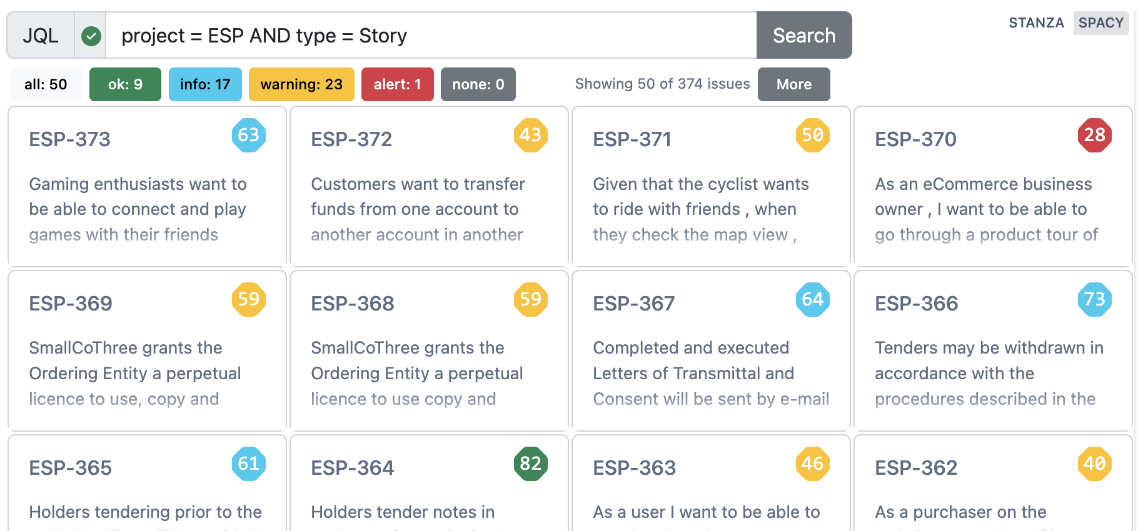The width and height of the screenshot is (1138, 531).
Task: Click the score badge 73 on ESP-366
Action: coord(1095,299)
